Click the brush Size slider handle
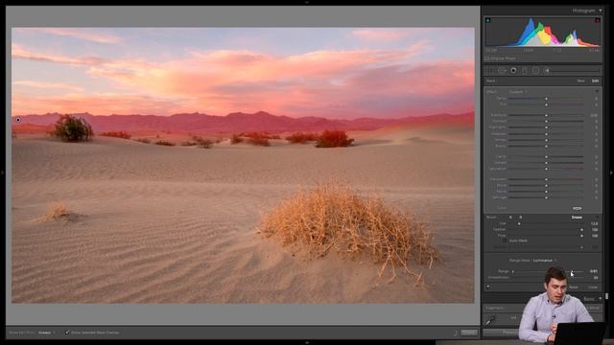The width and height of the screenshot is (614, 345). tap(519, 223)
